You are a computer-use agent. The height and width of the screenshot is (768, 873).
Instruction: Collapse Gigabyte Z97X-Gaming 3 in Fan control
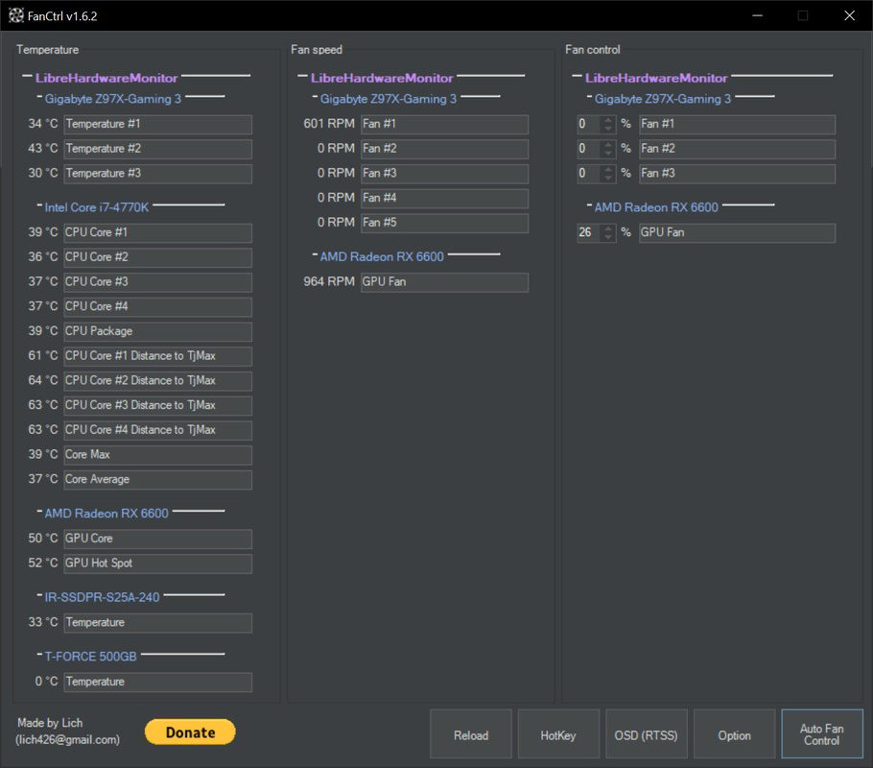coord(590,97)
